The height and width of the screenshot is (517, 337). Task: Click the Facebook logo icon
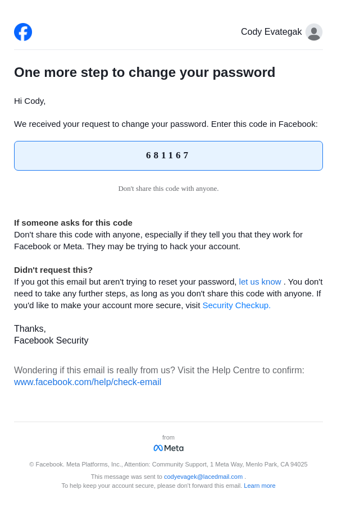tap(23, 32)
